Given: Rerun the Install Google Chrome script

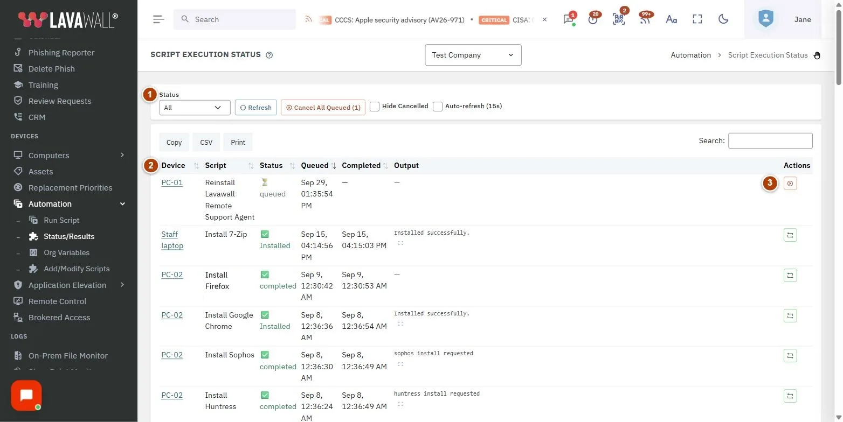Looking at the screenshot, I should click(x=790, y=316).
